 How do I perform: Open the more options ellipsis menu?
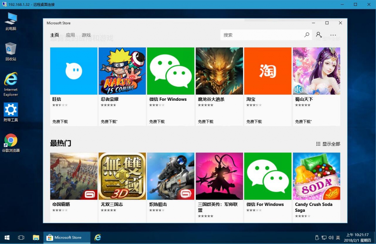click(333, 35)
